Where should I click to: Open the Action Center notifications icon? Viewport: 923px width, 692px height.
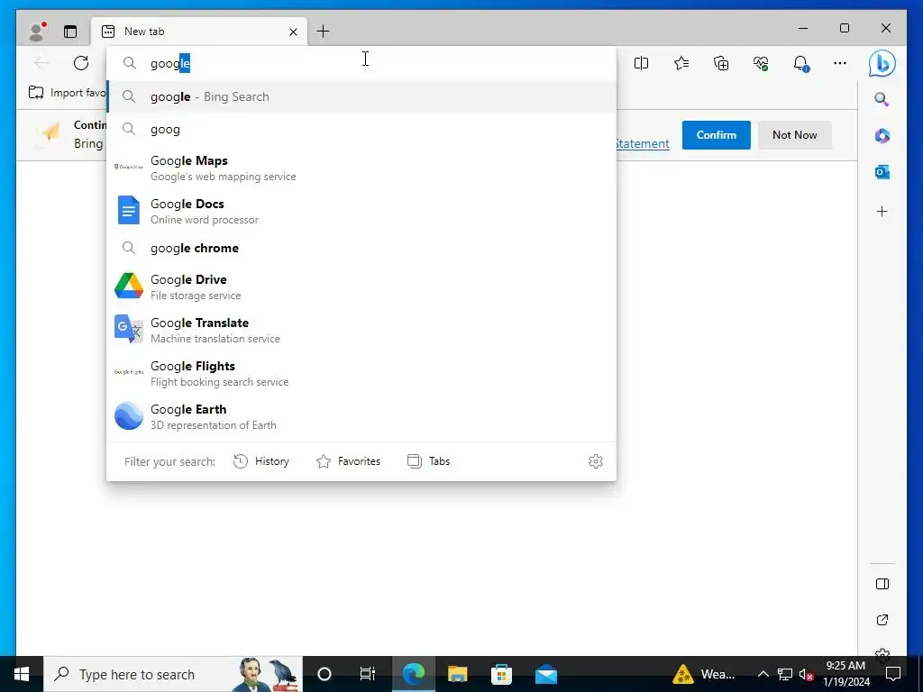pos(893,674)
